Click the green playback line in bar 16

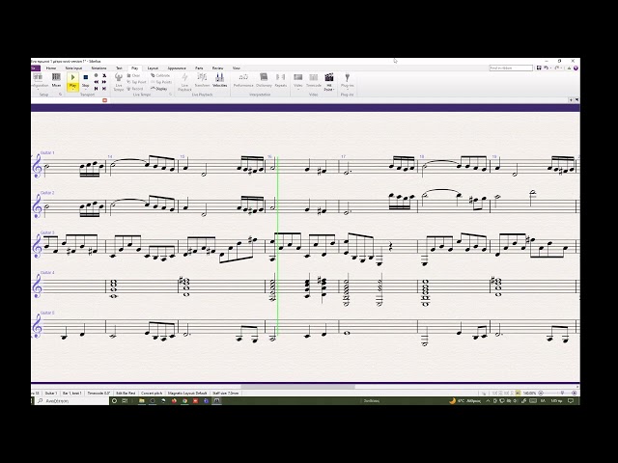coord(277,244)
